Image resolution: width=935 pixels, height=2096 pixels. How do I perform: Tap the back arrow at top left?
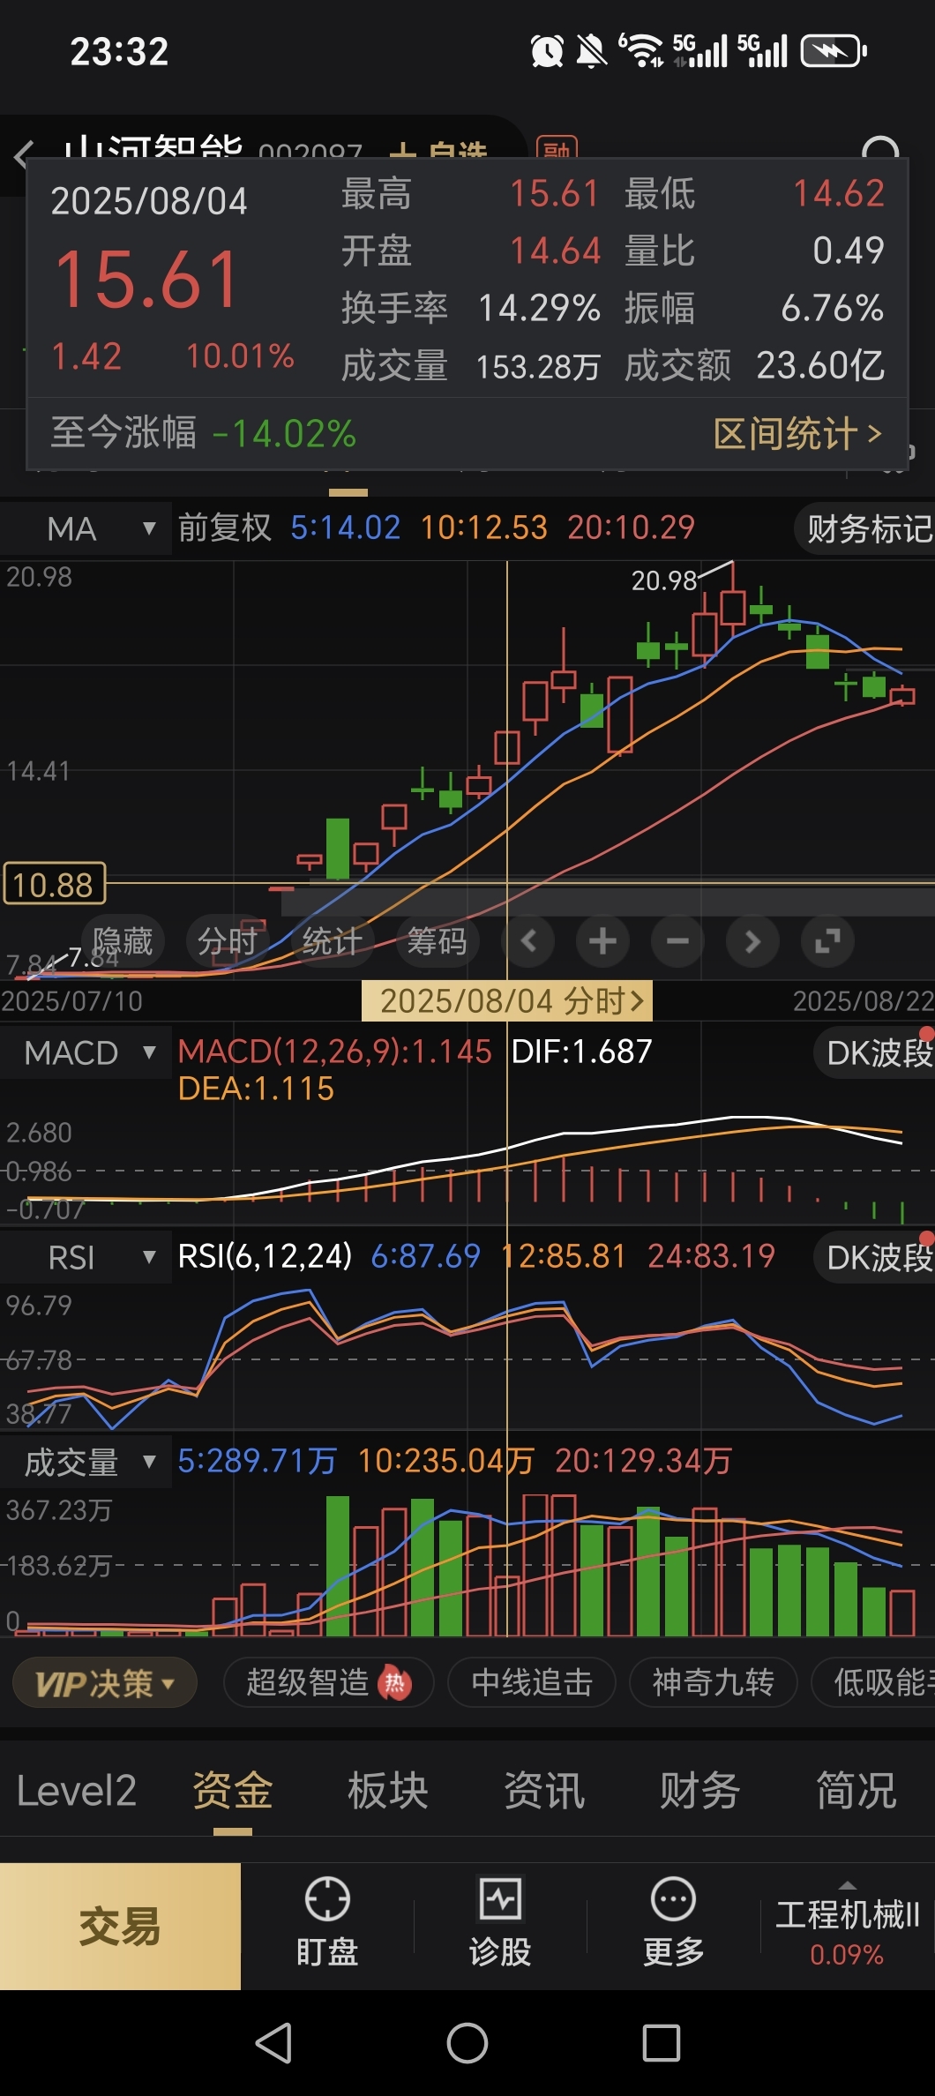[24, 155]
